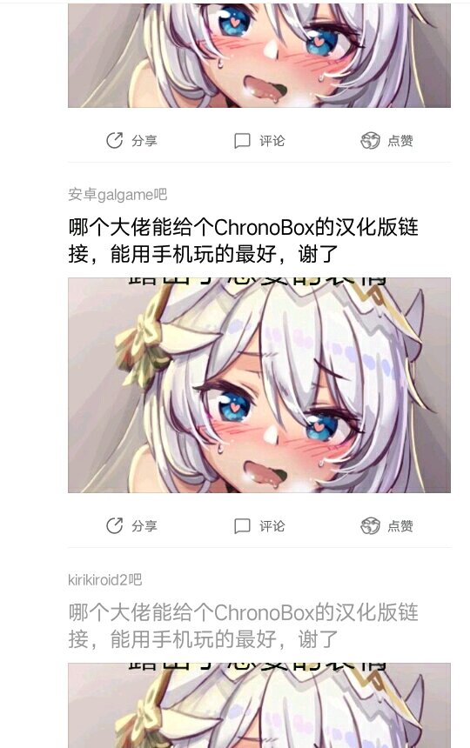Open the black ChronoBox汉化版 post title

coord(244,240)
